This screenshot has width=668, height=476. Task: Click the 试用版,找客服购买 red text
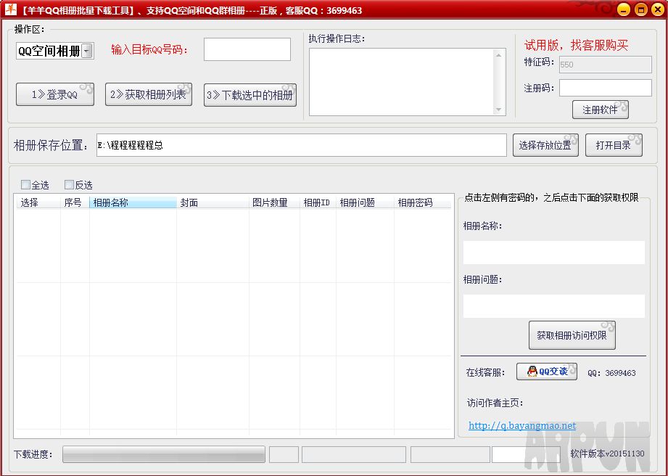pos(576,45)
